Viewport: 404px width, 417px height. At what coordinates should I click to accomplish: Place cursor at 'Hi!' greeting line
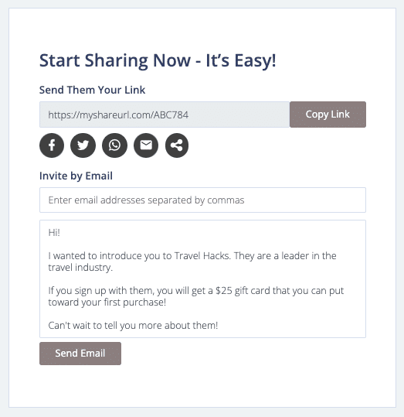click(x=54, y=233)
